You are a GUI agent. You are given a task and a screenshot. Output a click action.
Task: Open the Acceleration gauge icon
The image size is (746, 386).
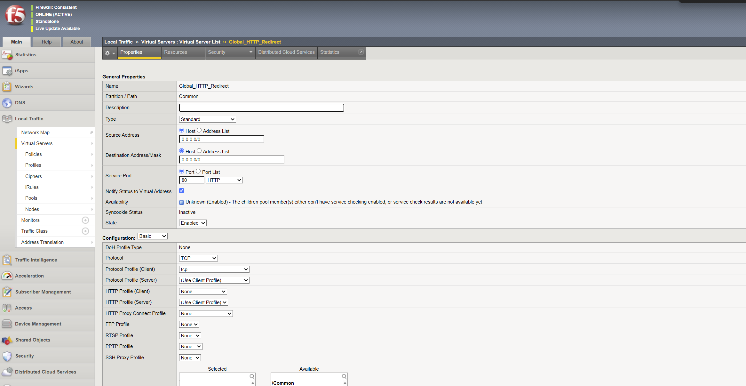pos(7,276)
